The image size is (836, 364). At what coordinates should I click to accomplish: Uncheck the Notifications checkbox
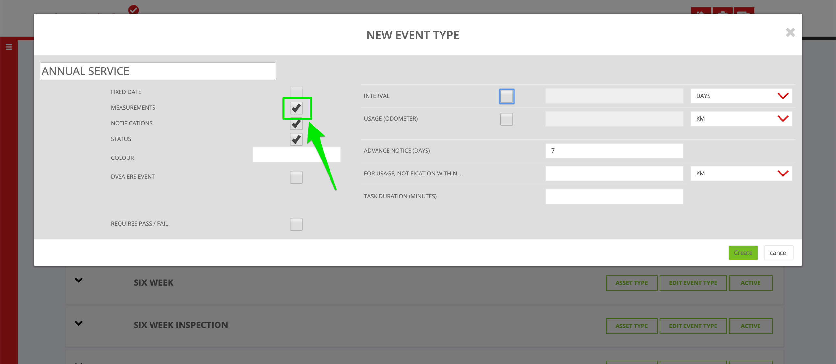tap(296, 124)
